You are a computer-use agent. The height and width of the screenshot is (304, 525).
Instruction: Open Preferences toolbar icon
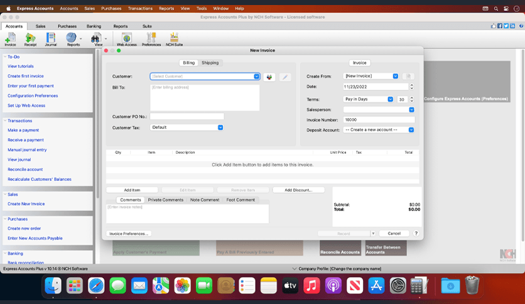click(x=151, y=40)
